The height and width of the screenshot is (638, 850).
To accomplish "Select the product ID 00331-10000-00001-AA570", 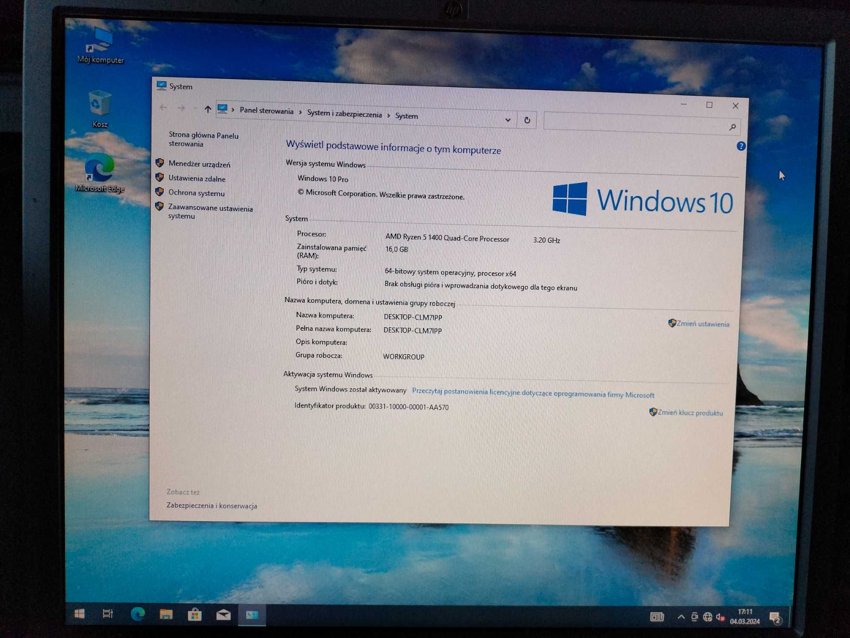I will pyautogui.click(x=408, y=407).
